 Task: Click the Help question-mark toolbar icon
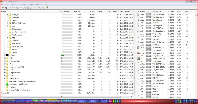(x=47, y=8)
